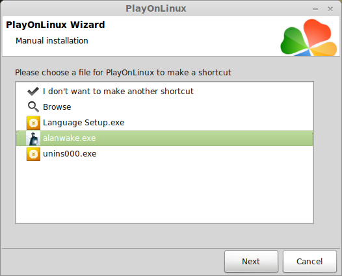Click the Cancel button
This screenshot has width=342, height=276.
click(x=309, y=262)
